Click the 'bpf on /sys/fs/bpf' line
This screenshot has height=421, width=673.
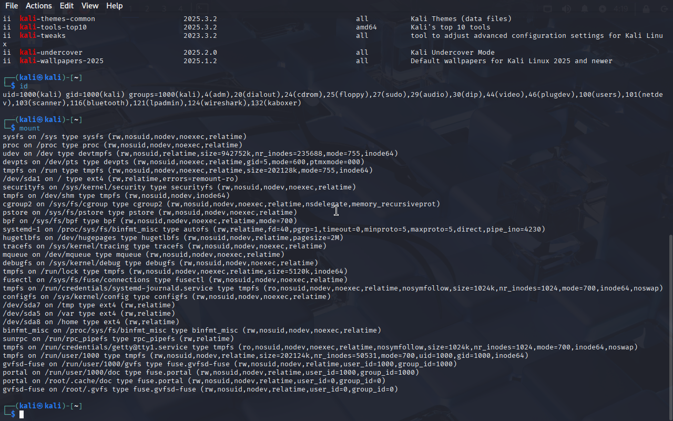click(x=150, y=221)
